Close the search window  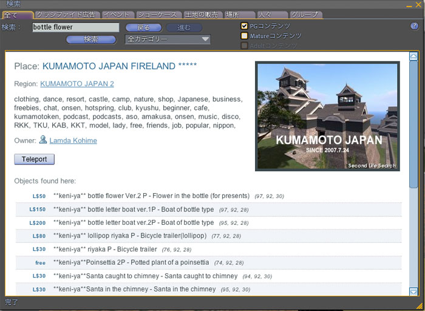[x=417, y=4]
